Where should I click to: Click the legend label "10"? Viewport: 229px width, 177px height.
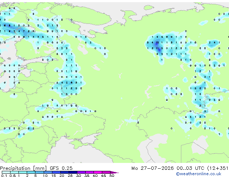coord(45,176)
